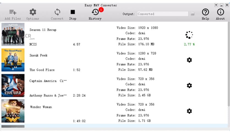Select the Civil War poster thumbnail
This screenshot has height=133, width=230.
13,85
